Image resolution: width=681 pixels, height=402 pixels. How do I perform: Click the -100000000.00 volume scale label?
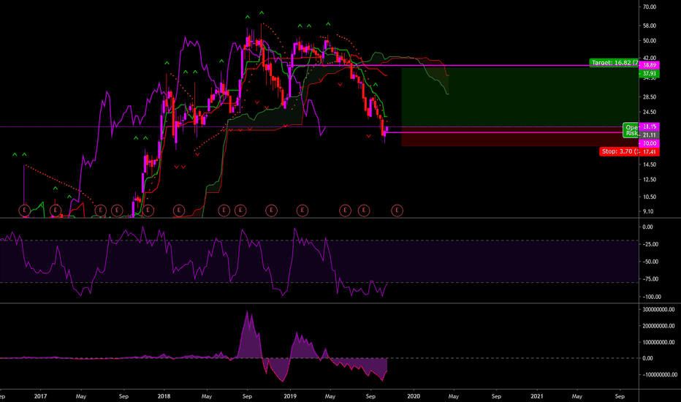pyautogui.click(x=659, y=375)
